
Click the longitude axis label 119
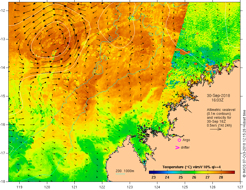pos(20,187)
